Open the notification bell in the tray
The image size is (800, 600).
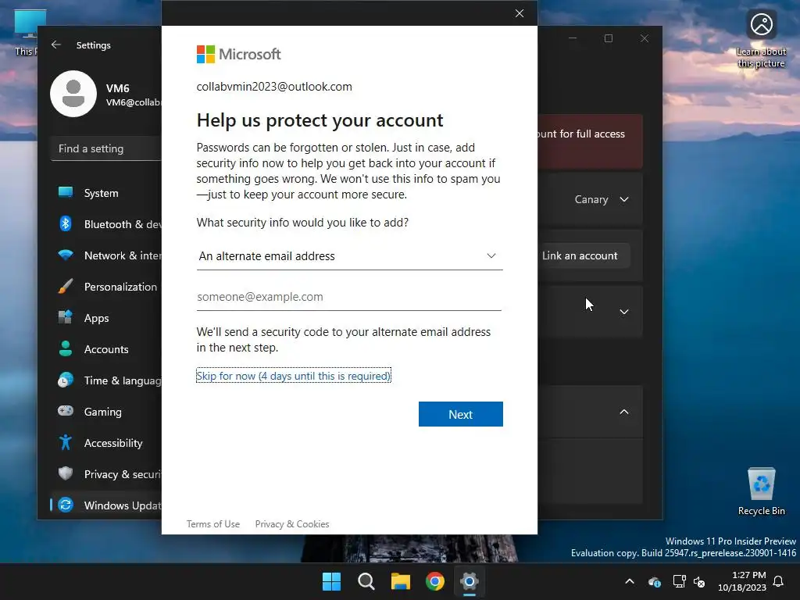coord(779,581)
